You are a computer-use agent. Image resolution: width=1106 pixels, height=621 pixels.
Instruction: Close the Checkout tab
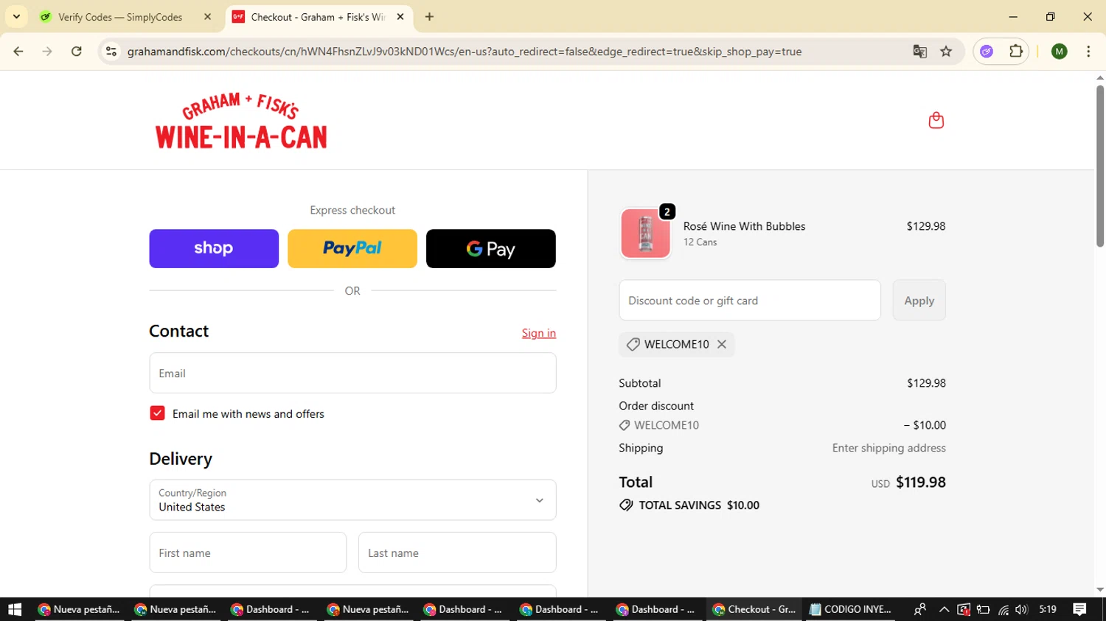pos(400,17)
